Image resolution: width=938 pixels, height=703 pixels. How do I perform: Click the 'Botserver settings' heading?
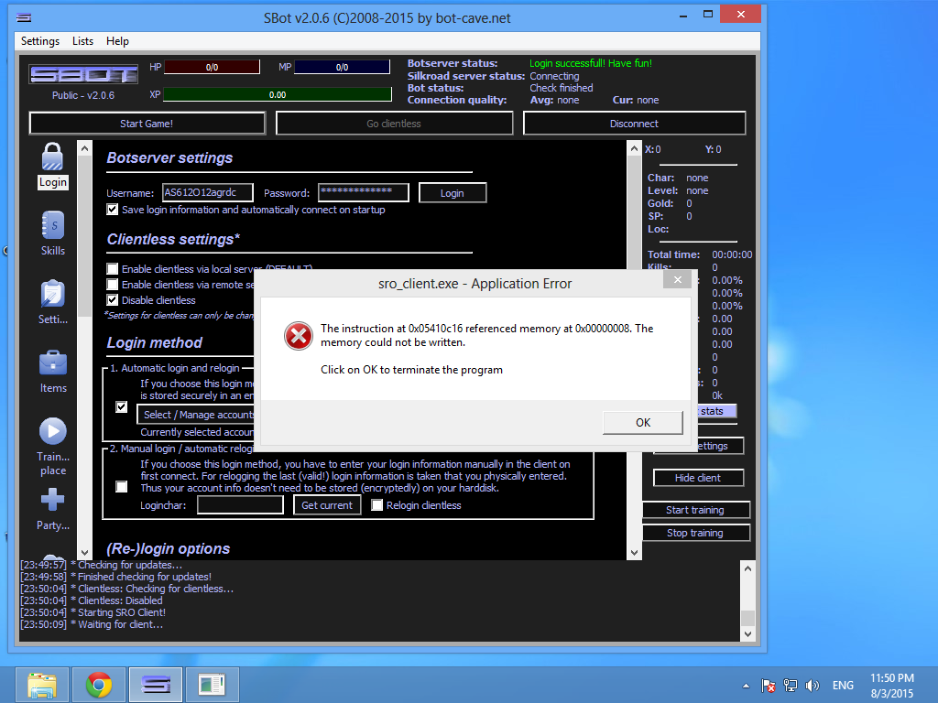[169, 157]
